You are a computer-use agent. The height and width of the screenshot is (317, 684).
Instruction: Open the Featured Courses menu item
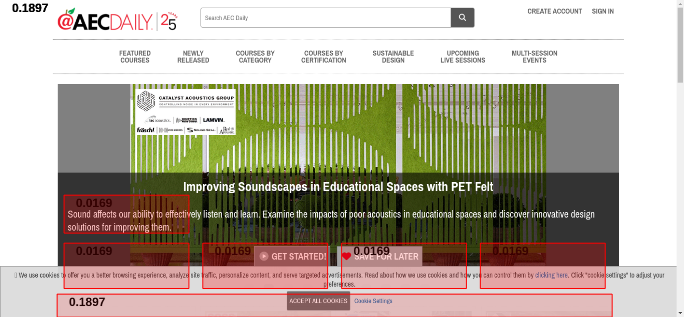[135, 57]
